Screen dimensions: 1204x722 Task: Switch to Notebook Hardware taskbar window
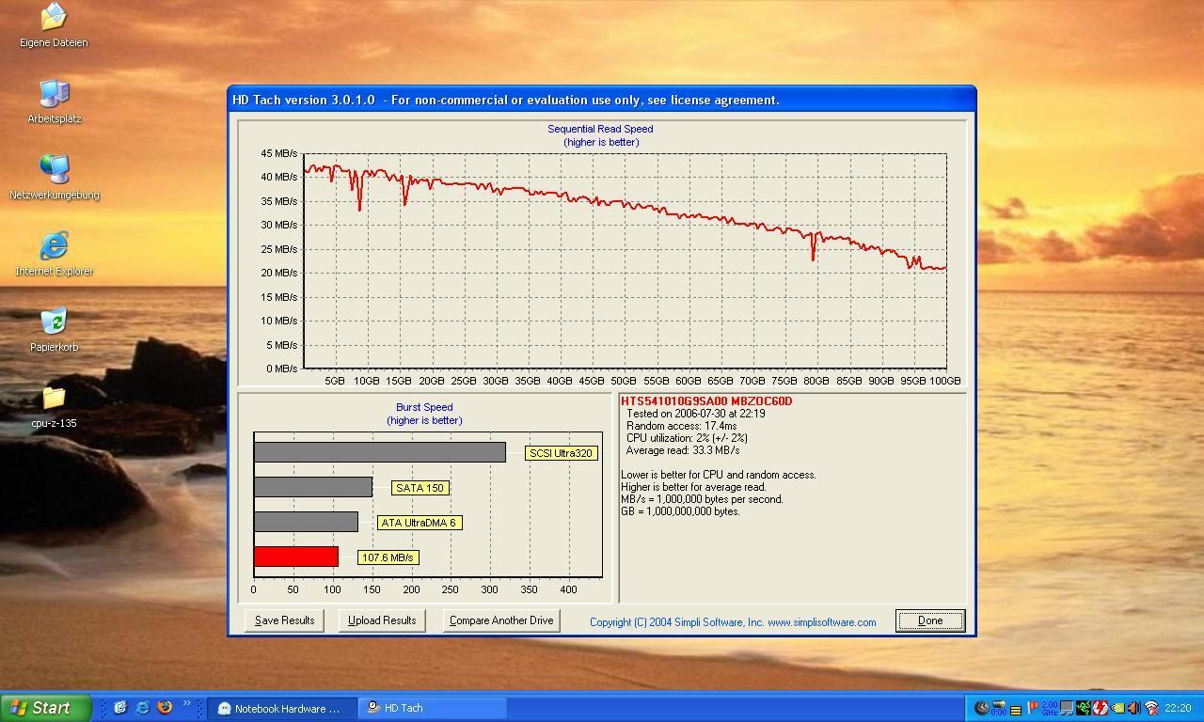[x=281, y=708]
